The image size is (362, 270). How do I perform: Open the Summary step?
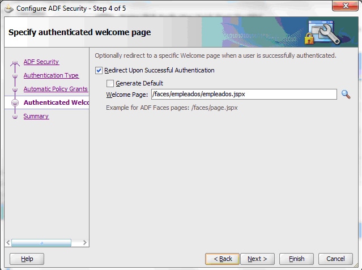coord(36,116)
